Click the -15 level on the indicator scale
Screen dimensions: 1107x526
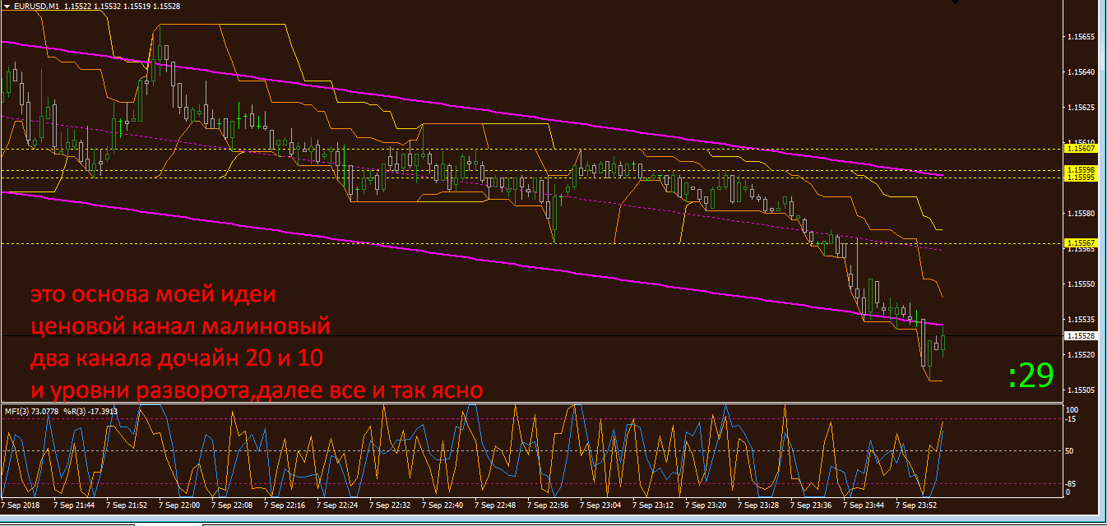coord(1072,419)
